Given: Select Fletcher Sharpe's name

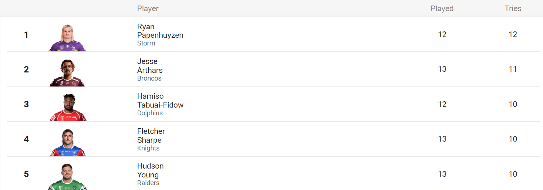Looking at the screenshot, I should [151, 136].
